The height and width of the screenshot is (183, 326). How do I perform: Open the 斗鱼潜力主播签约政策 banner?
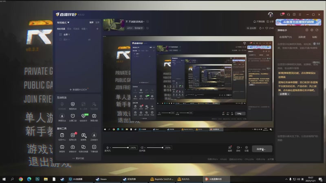[298, 22]
